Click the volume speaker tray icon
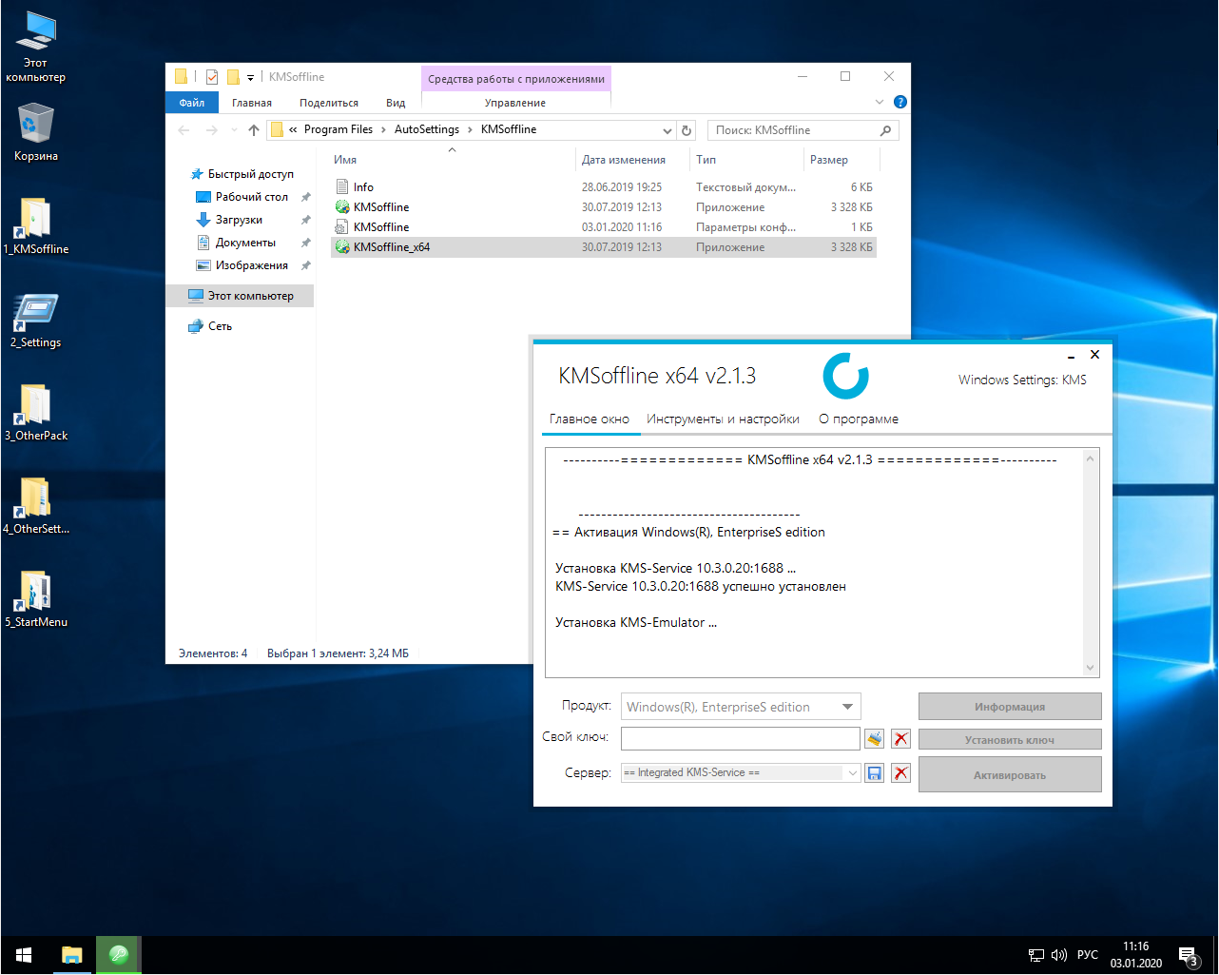Viewport: 1219px width, 975px height. 1059,955
